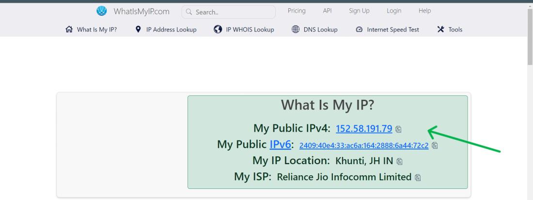Click the IPv6 address 2409:40e4:33:ac6a link
Screen dimensions: 533x200
[364, 146]
